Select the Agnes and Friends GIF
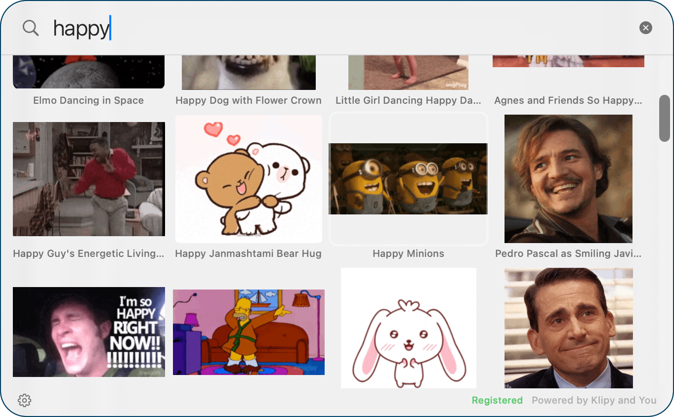Image resolution: width=674 pixels, height=417 pixels. tap(568, 61)
